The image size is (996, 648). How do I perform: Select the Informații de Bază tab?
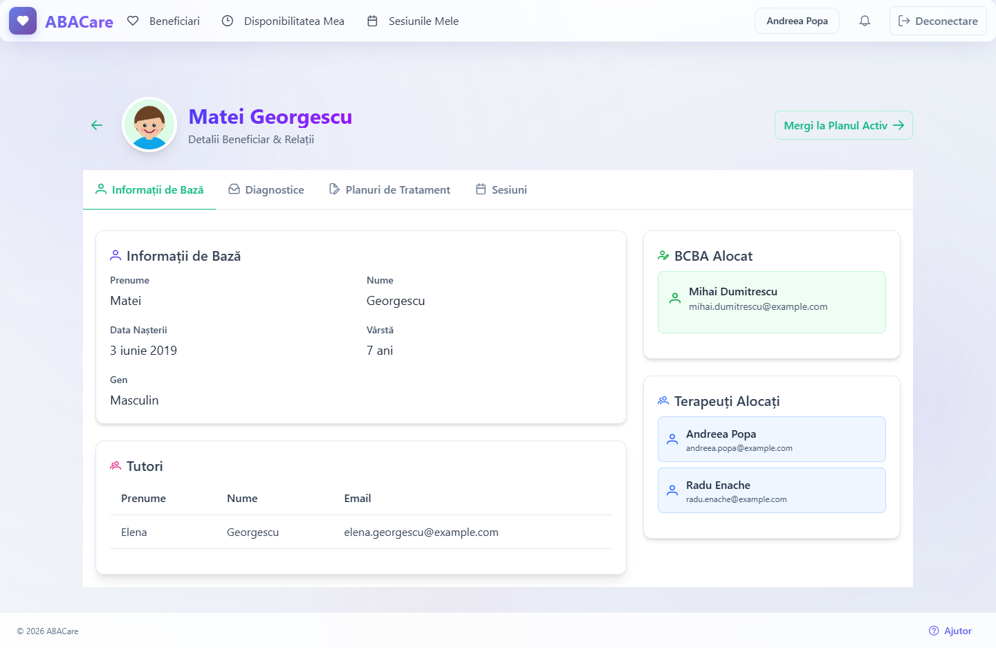(x=149, y=189)
